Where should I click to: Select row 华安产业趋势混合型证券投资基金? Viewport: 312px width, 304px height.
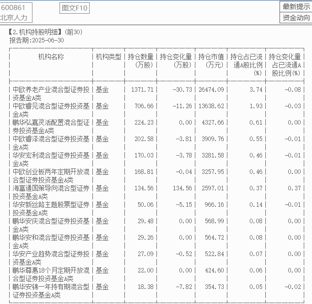coord(156,258)
